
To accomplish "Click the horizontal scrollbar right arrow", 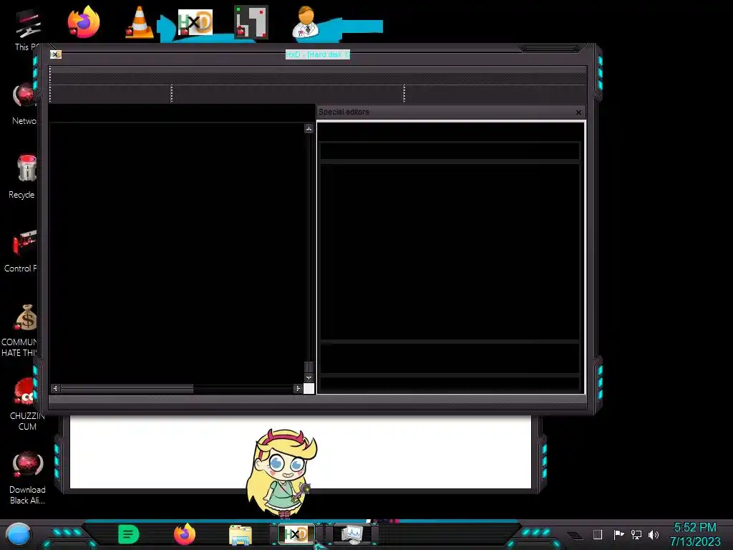I will (x=298, y=388).
